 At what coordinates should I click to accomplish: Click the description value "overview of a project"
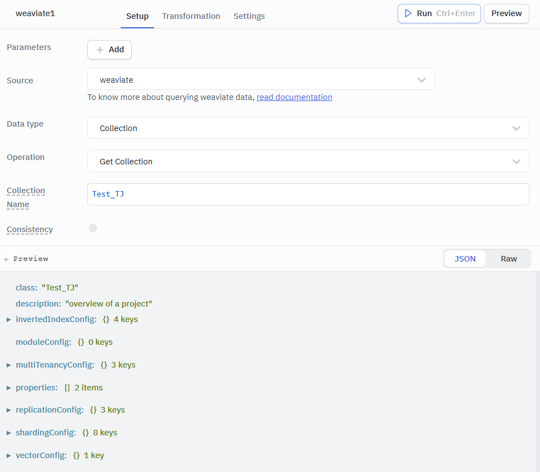click(x=108, y=304)
